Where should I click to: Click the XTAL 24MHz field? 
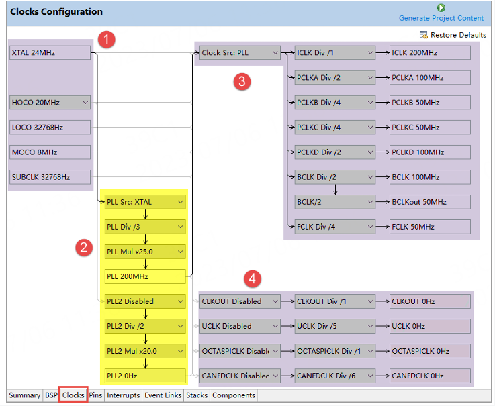pyautogui.click(x=50, y=53)
